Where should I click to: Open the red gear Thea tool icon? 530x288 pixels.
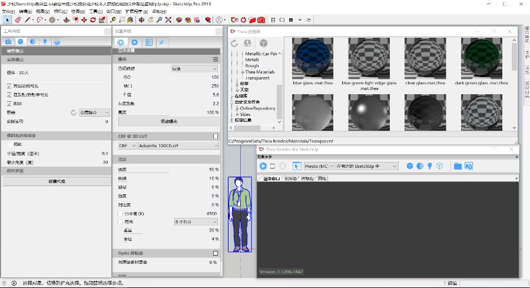243,20
